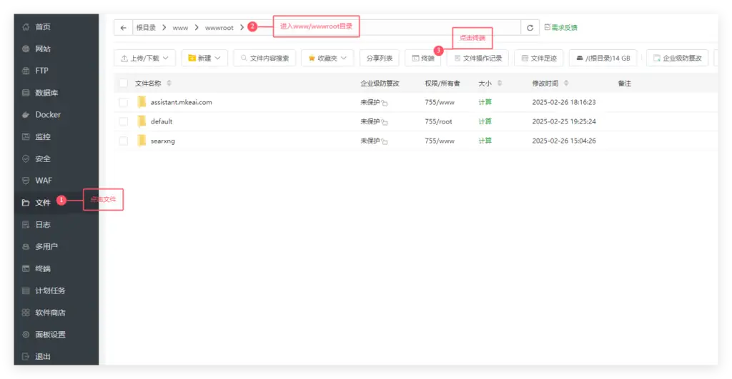
Task: Click 755/www permission of assistant.mkeai.com
Action: tap(440, 103)
